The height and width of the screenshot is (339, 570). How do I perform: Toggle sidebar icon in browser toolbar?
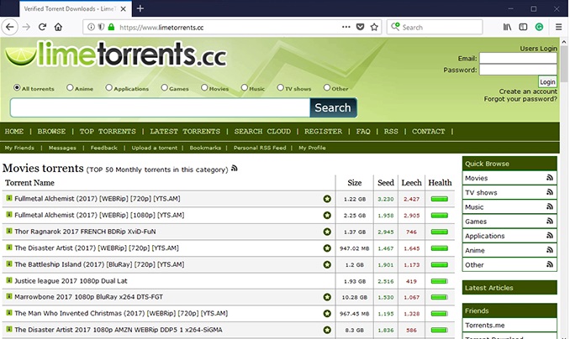[x=523, y=27]
